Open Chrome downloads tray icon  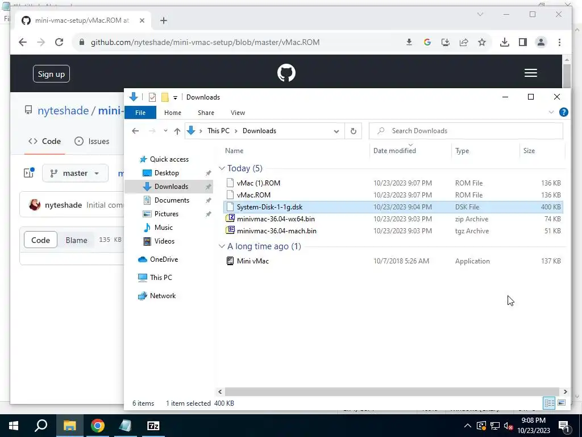tap(505, 42)
